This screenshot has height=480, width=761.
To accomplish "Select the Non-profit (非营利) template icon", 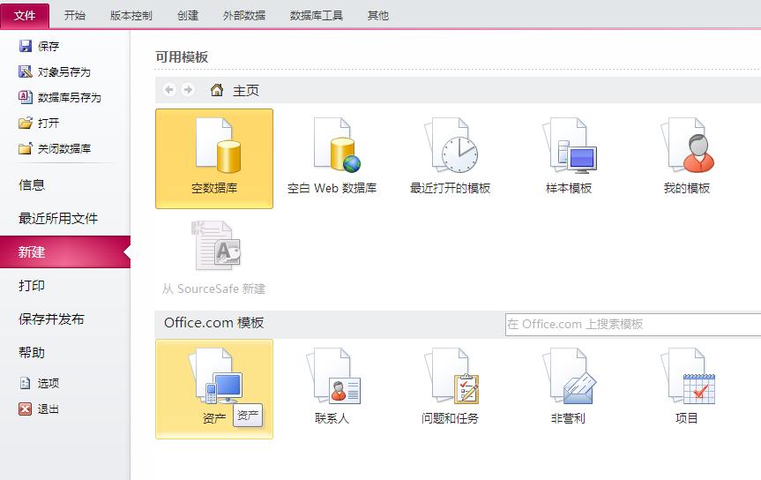I will pos(570,376).
